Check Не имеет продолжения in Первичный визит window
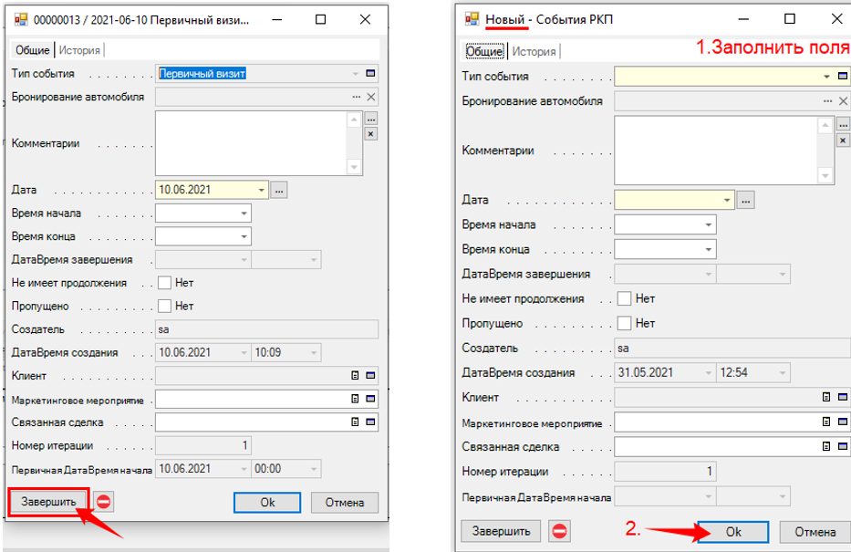851x552 pixels. tap(165, 283)
